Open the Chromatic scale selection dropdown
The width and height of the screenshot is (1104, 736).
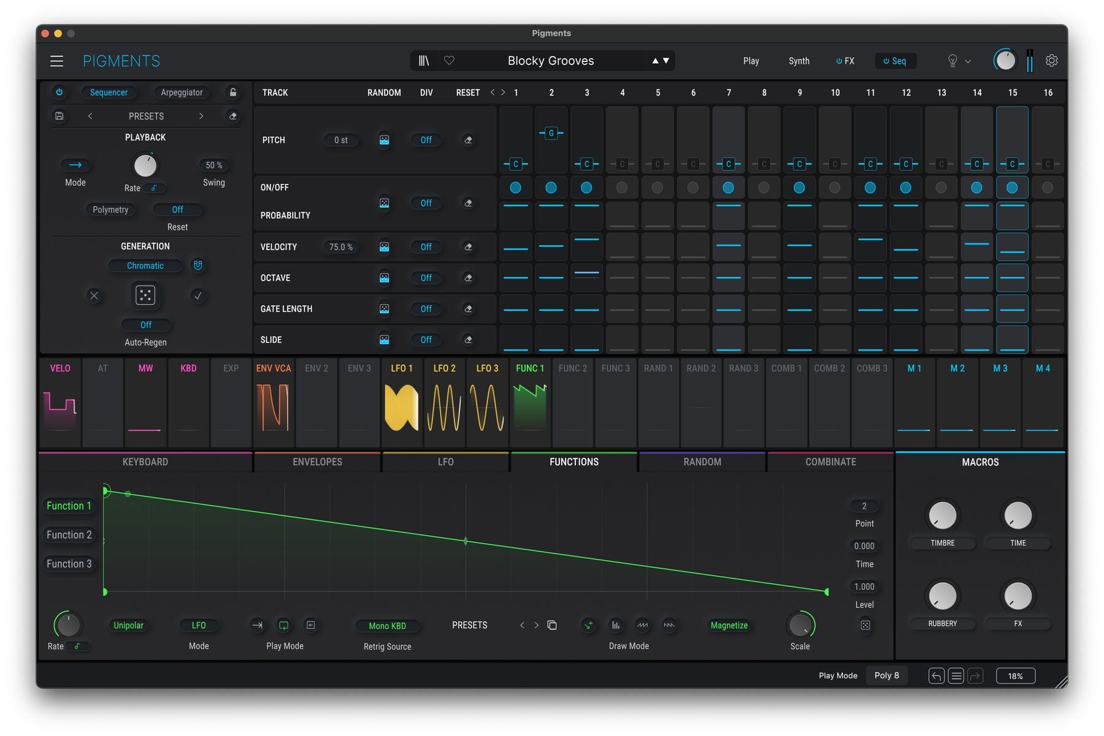[145, 265]
